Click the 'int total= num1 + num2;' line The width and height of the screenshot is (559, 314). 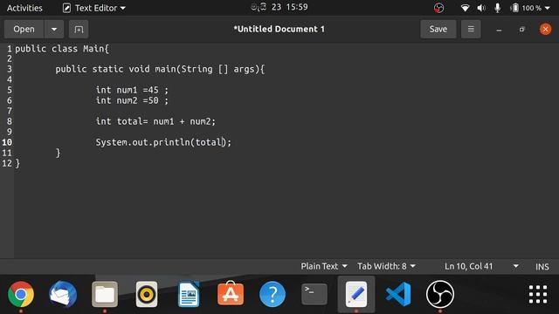(155, 121)
